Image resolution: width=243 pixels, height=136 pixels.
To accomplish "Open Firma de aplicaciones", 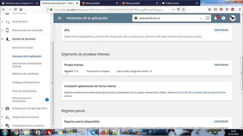I will coord(24,91).
